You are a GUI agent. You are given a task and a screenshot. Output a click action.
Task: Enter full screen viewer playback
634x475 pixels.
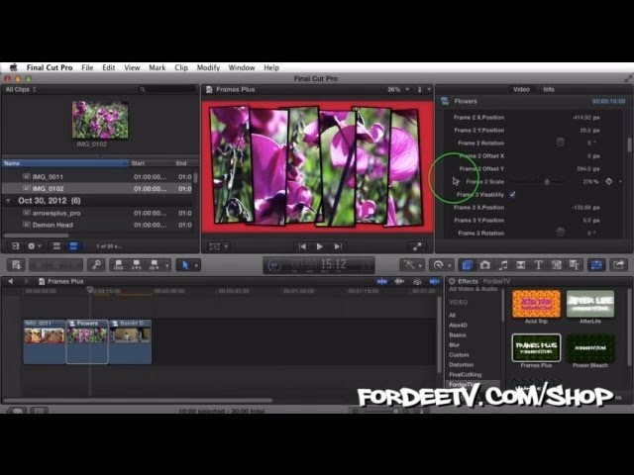click(417, 246)
